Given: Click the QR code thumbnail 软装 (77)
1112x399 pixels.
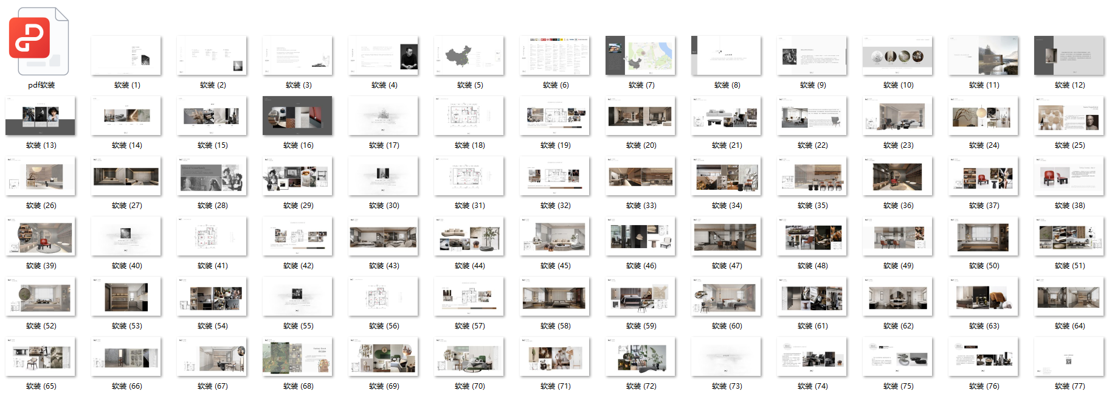Looking at the screenshot, I should tap(1069, 356).
